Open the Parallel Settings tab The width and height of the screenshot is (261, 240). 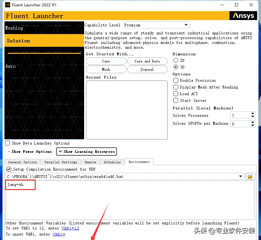61,162
